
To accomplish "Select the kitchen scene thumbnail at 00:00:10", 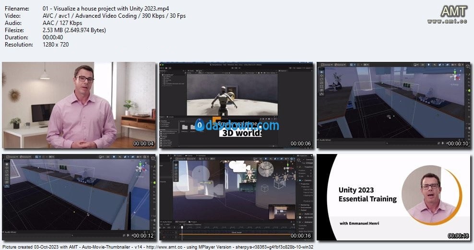I will 393,105.
